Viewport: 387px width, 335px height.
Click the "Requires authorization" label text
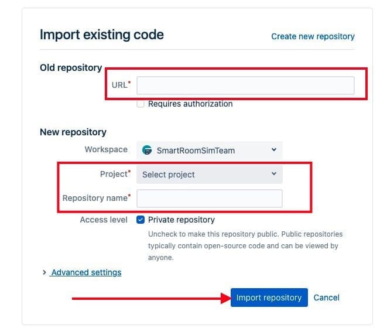[190, 104]
